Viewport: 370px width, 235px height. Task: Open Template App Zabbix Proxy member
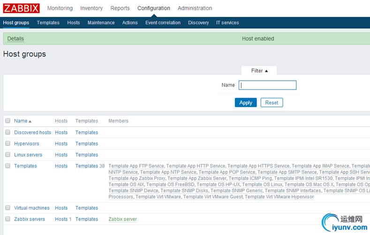pyautogui.click(x=137, y=178)
